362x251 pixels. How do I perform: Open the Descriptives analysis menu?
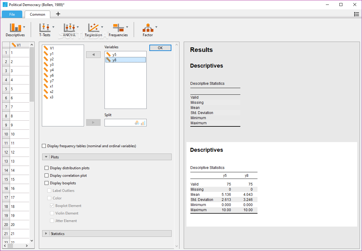[x=15, y=30]
